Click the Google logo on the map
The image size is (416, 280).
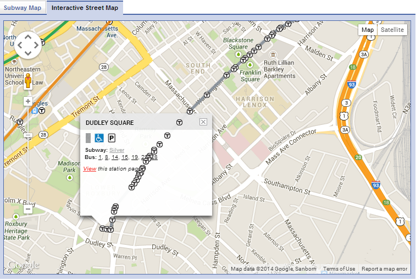click(23, 265)
